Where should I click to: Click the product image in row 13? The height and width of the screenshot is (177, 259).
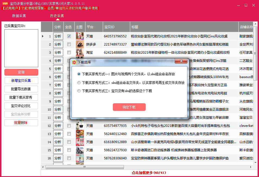(79, 134)
